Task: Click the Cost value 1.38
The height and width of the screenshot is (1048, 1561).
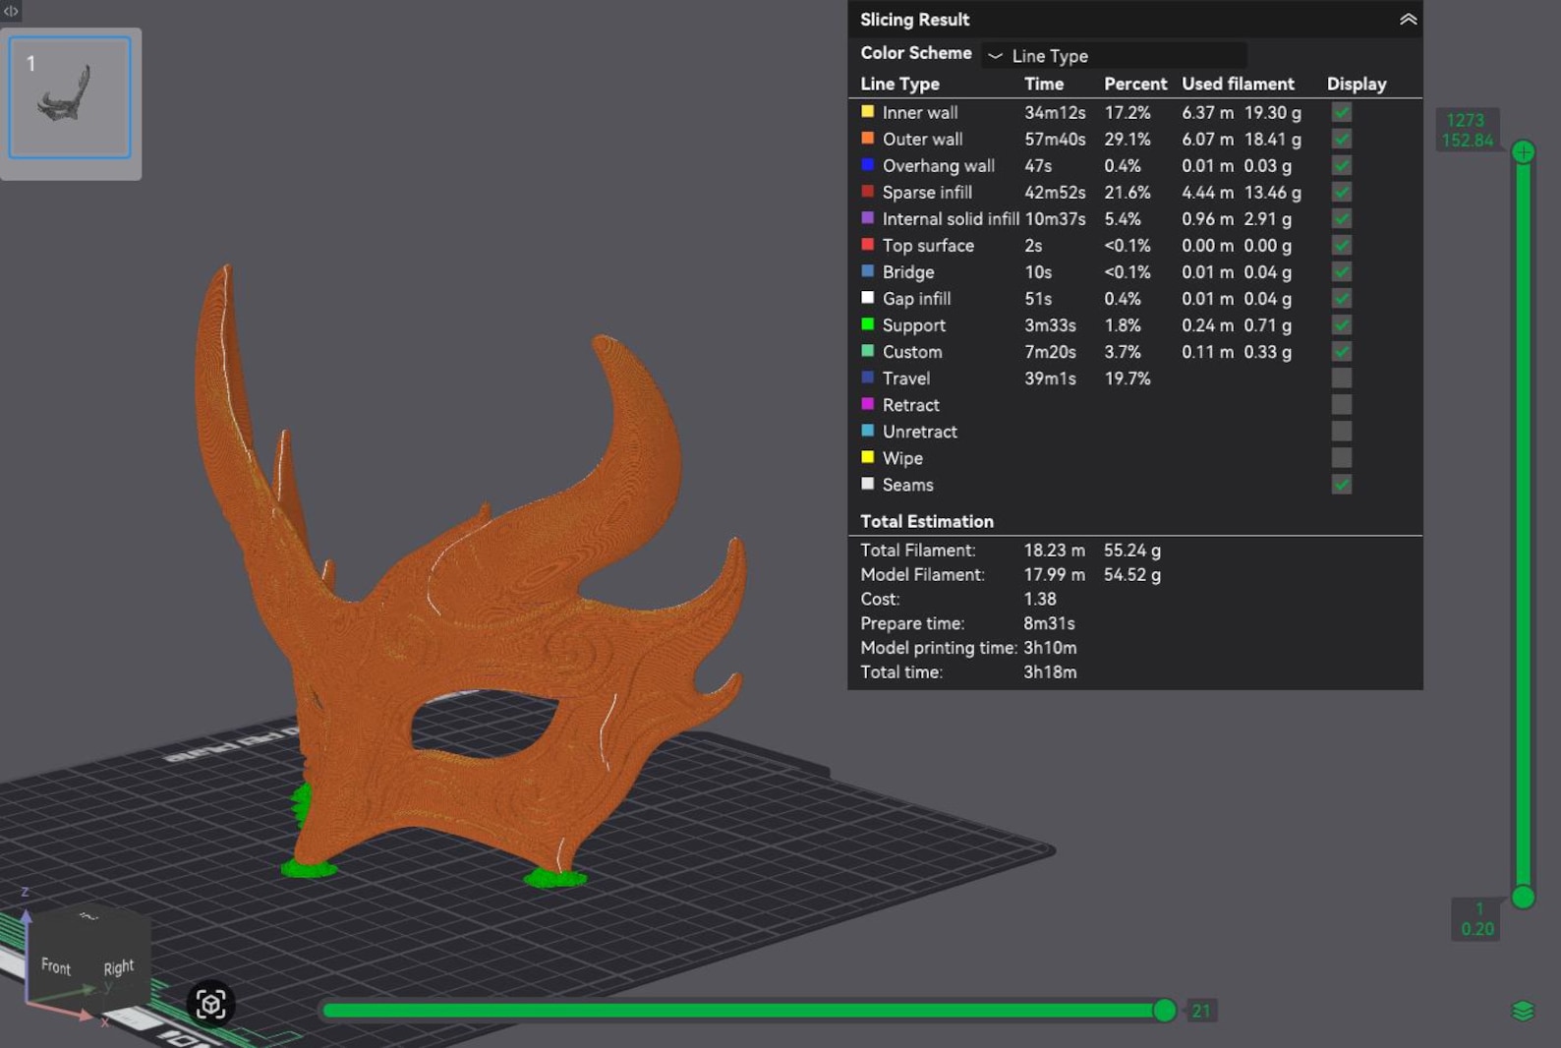Action: [1040, 599]
